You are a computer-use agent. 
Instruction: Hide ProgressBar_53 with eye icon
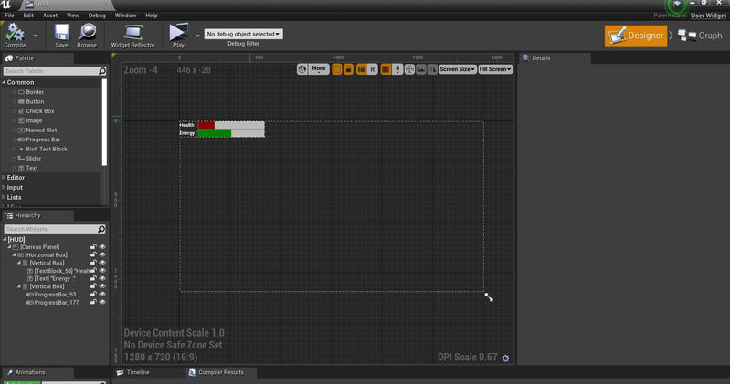(102, 295)
